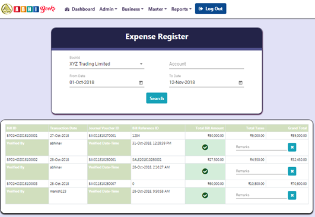Toggle verified checkmark for bill BP01HO2018100003
Image resolution: width=315 pixels, height=217 pixels.
click(x=205, y=195)
